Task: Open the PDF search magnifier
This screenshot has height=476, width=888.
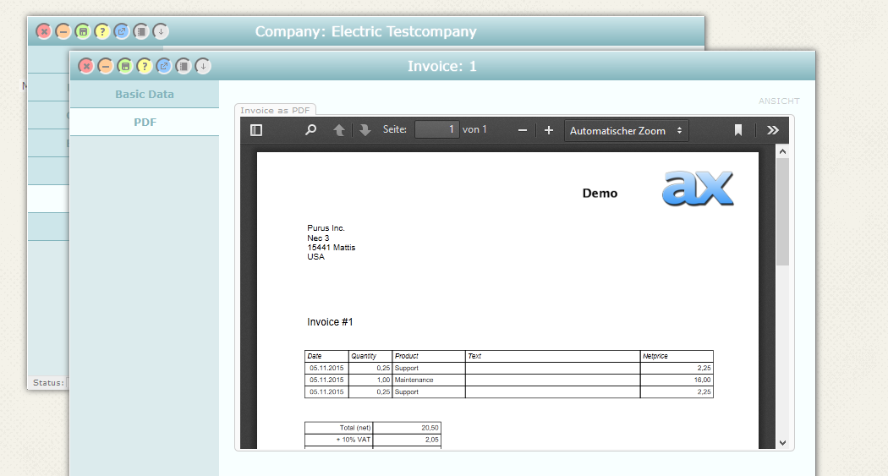Action: click(x=310, y=130)
